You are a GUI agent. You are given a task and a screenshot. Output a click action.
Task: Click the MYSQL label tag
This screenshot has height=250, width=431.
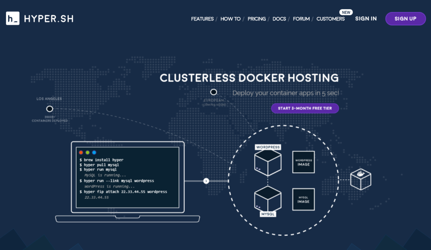[x=268, y=214]
